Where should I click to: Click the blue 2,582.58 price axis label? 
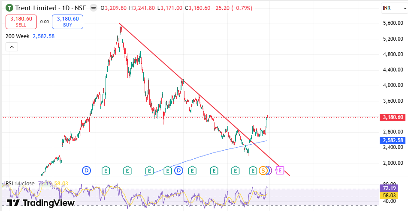393,140
